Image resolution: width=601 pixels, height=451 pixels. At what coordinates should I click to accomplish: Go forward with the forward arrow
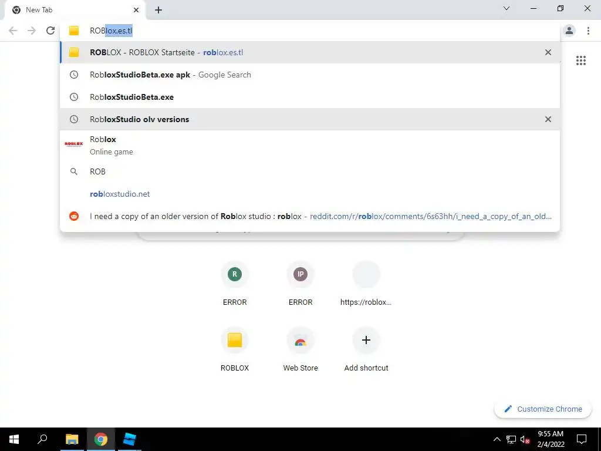(x=32, y=31)
